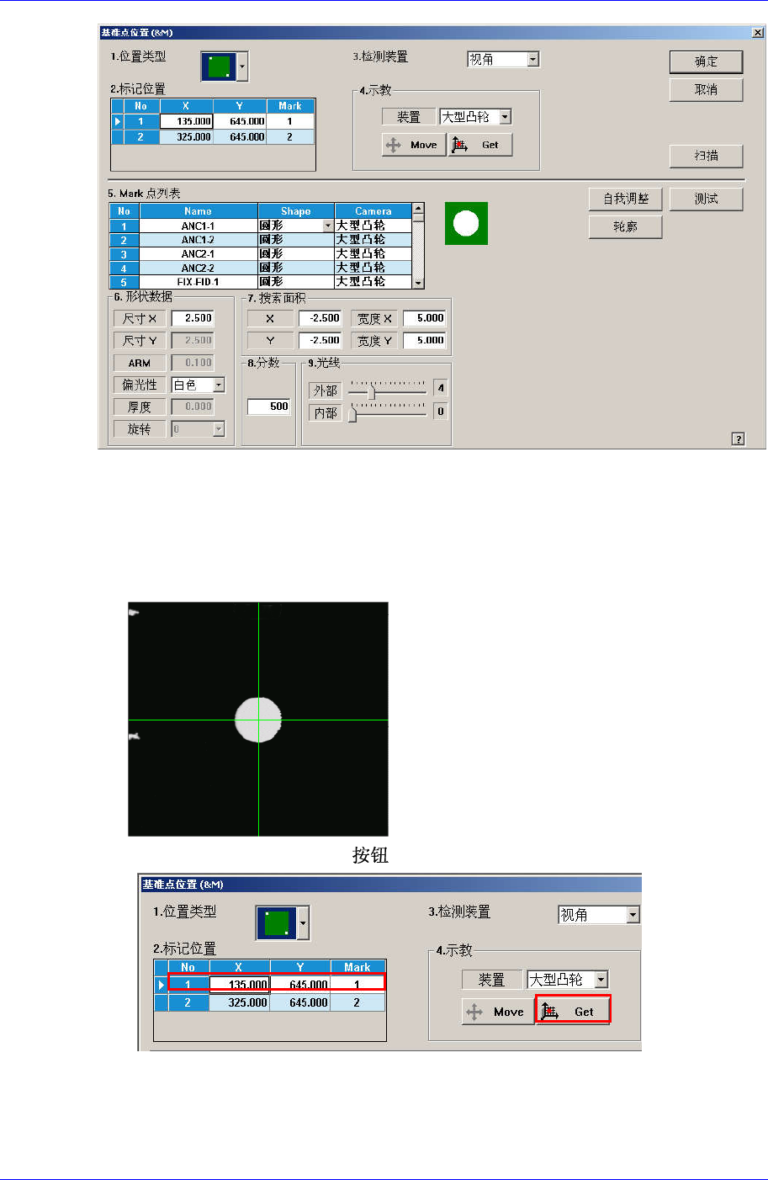
Task: Click the Camera column header in Mark list
Action: tap(373, 211)
